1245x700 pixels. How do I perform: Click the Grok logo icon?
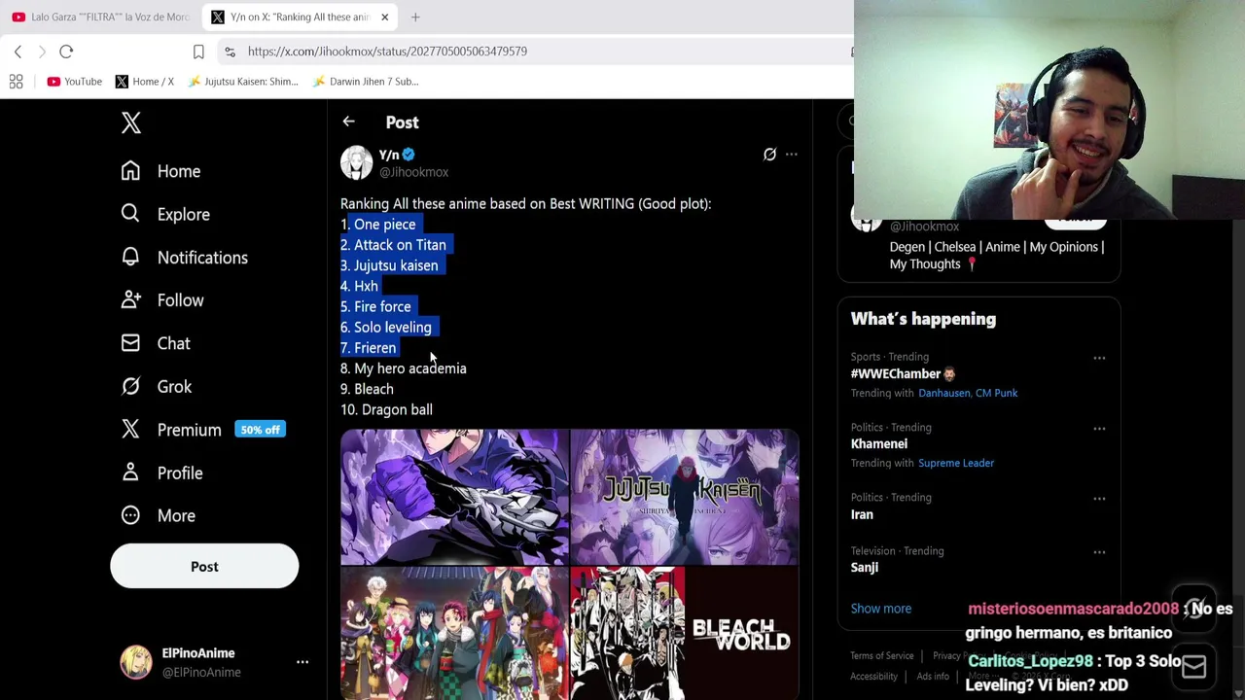(x=130, y=386)
